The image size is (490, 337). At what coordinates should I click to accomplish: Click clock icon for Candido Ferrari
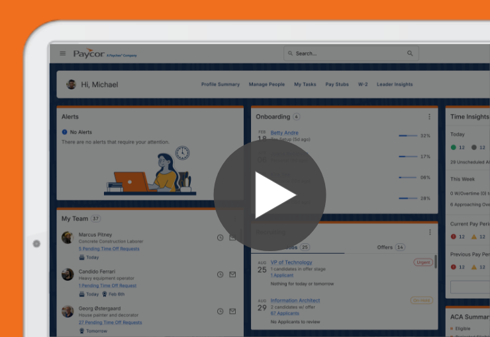tap(220, 274)
